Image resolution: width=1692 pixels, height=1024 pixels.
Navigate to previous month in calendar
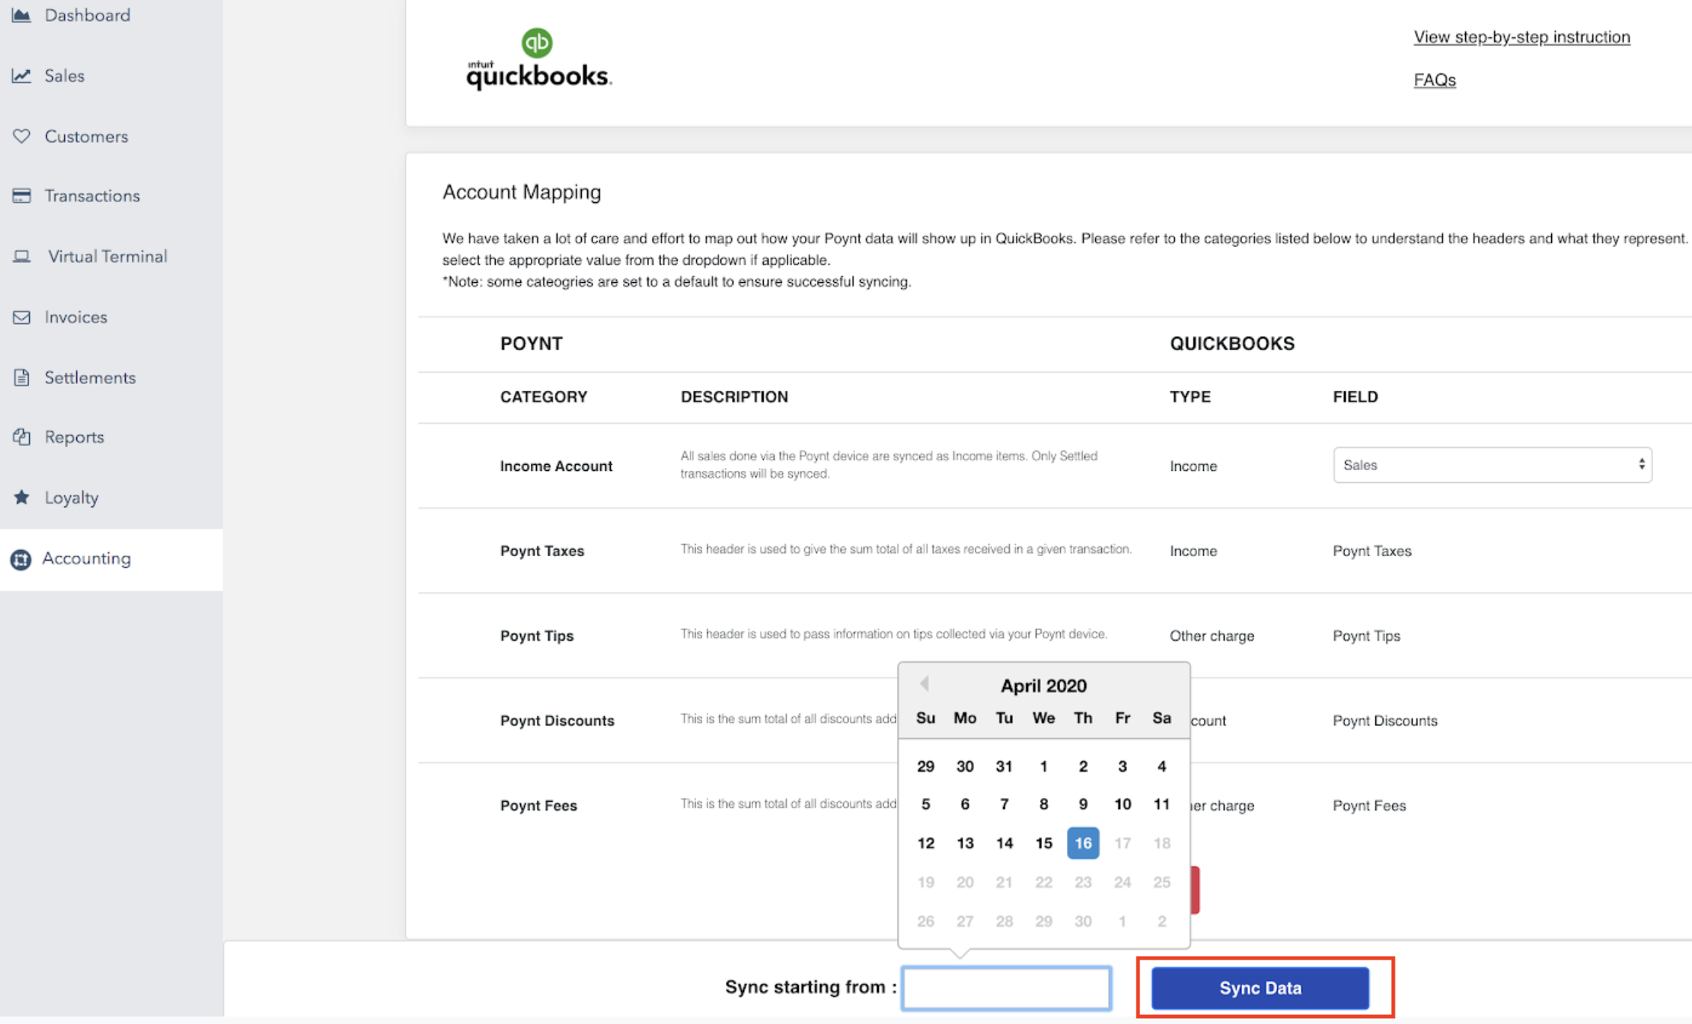[x=923, y=686]
